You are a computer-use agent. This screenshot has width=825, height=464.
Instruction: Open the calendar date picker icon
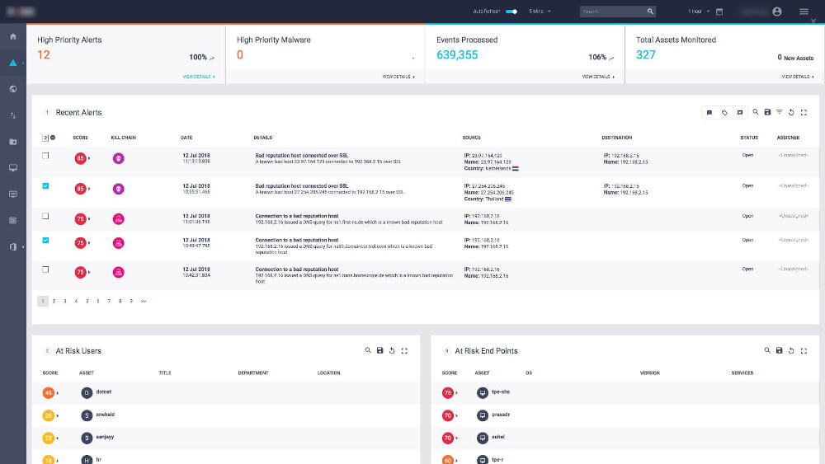pos(719,12)
